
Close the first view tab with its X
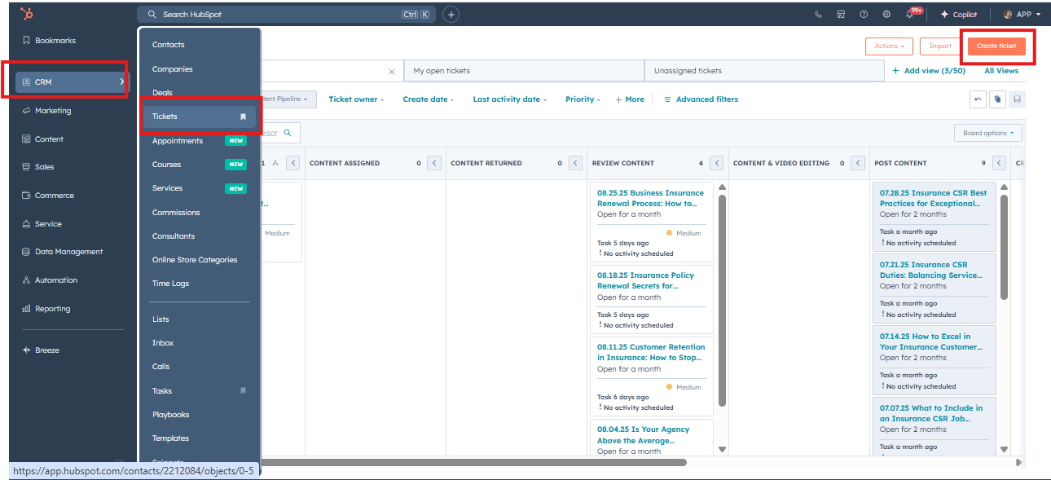coord(392,72)
